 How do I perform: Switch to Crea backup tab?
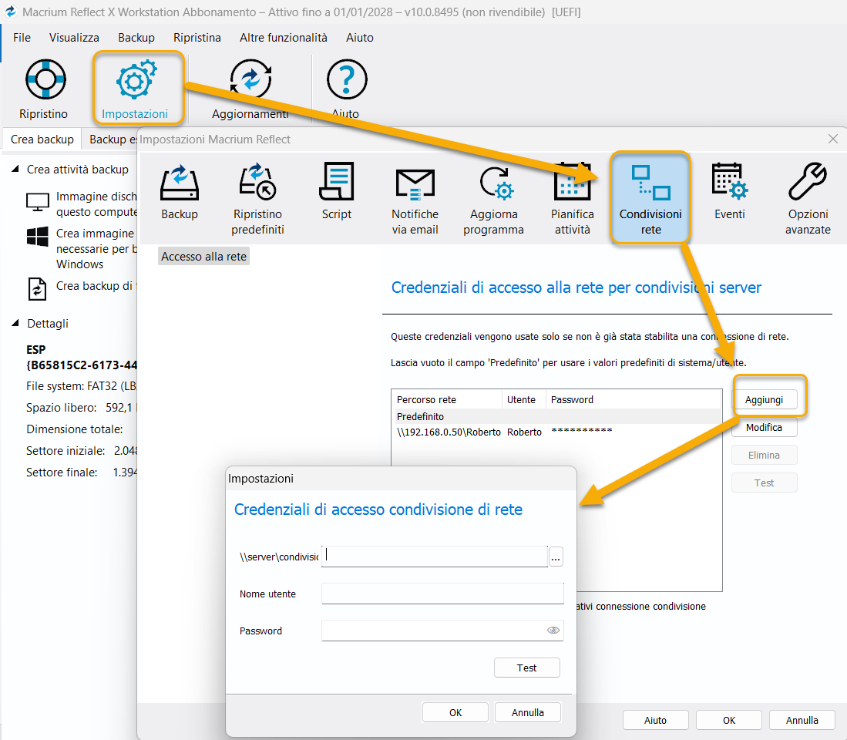click(x=42, y=139)
